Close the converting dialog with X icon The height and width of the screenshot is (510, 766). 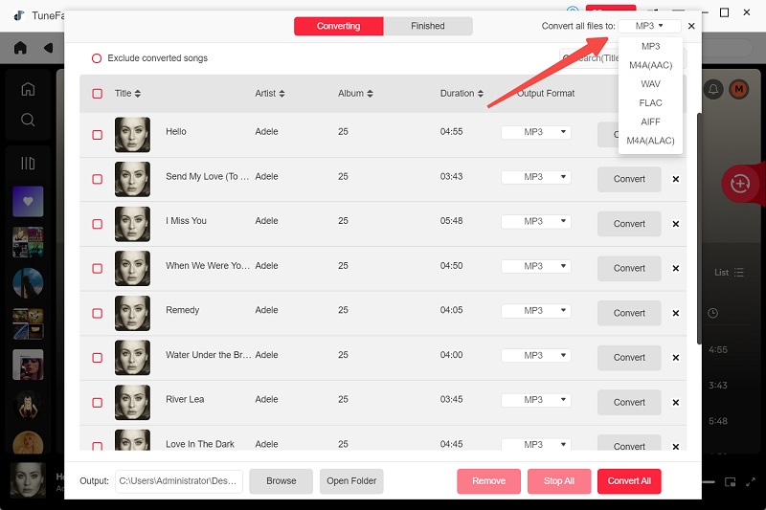click(x=691, y=26)
